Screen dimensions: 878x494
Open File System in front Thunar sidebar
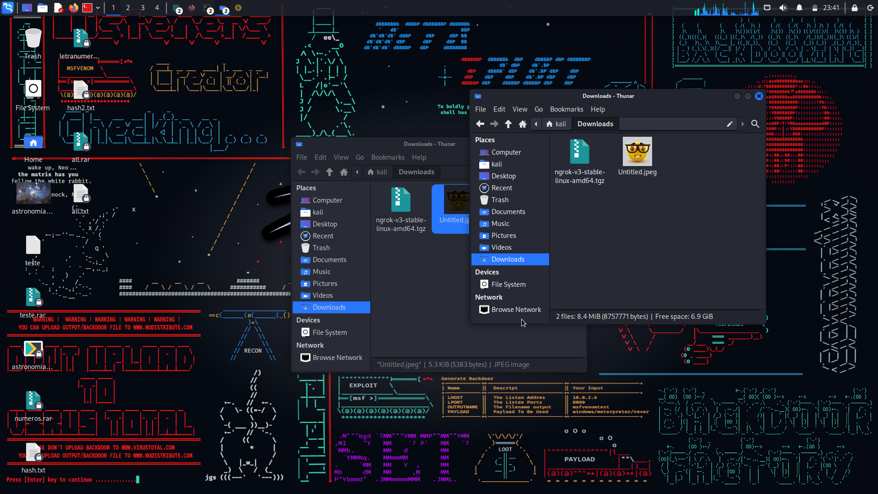click(510, 285)
